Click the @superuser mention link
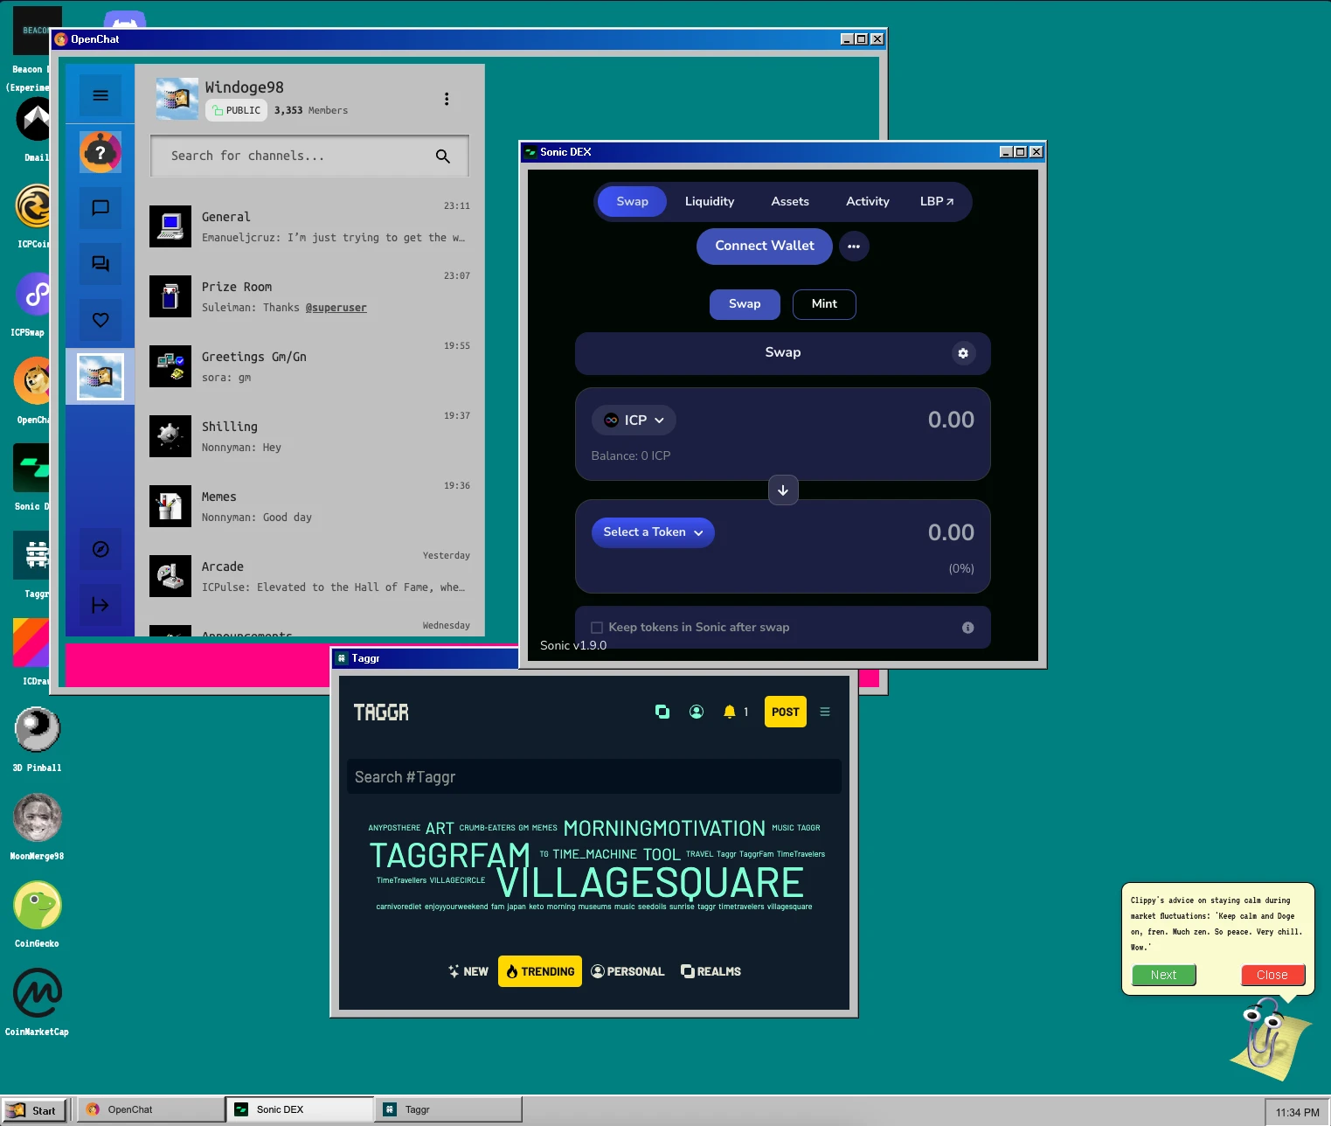 tap(336, 308)
